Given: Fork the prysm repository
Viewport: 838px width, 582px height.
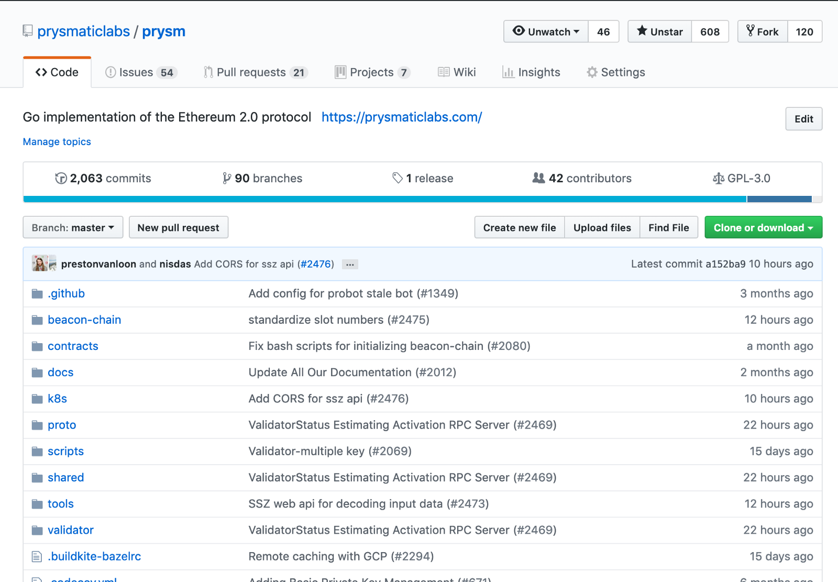Looking at the screenshot, I should (763, 31).
